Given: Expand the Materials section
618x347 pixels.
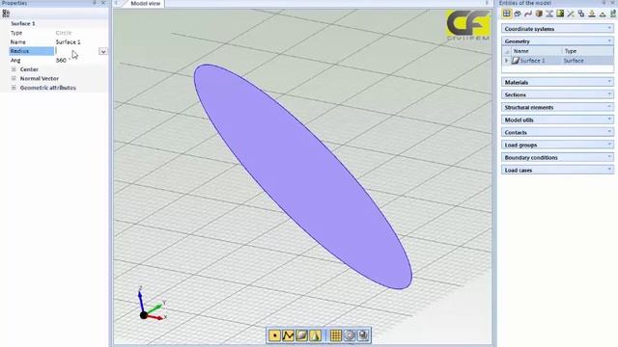Looking at the screenshot, I should 609,82.
